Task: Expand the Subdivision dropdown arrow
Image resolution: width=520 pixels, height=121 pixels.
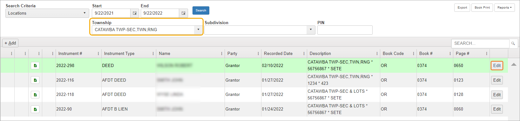Action: coord(311,30)
